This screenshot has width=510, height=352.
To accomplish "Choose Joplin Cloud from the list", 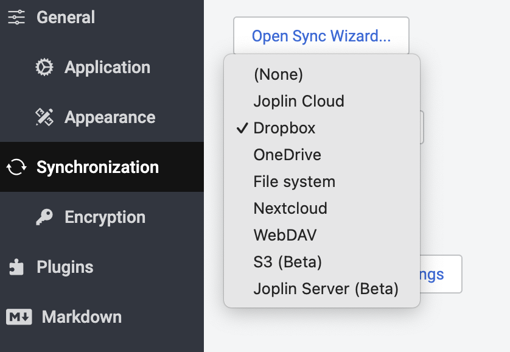I will (299, 101).
